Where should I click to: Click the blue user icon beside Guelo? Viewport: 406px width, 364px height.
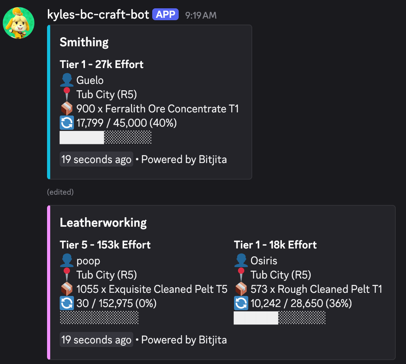pos(67,80)
